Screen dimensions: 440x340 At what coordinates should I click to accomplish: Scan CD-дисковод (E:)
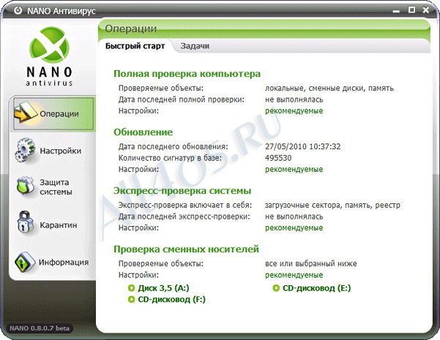coord(316,288)
